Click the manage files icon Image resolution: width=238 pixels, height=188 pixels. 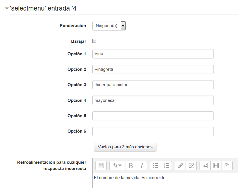pyautogui.click(x=227, y=165)
